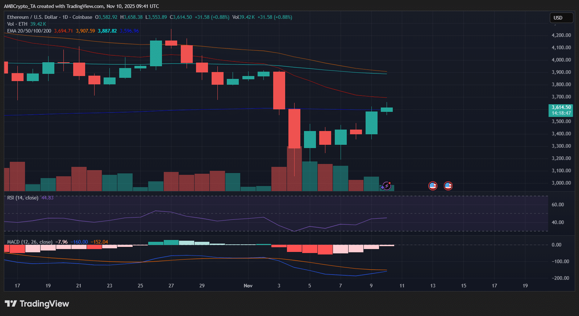The height and width of the screenshot is (316, 579).
Task: Click the first US flag event icon
Action: coord(433,186)
